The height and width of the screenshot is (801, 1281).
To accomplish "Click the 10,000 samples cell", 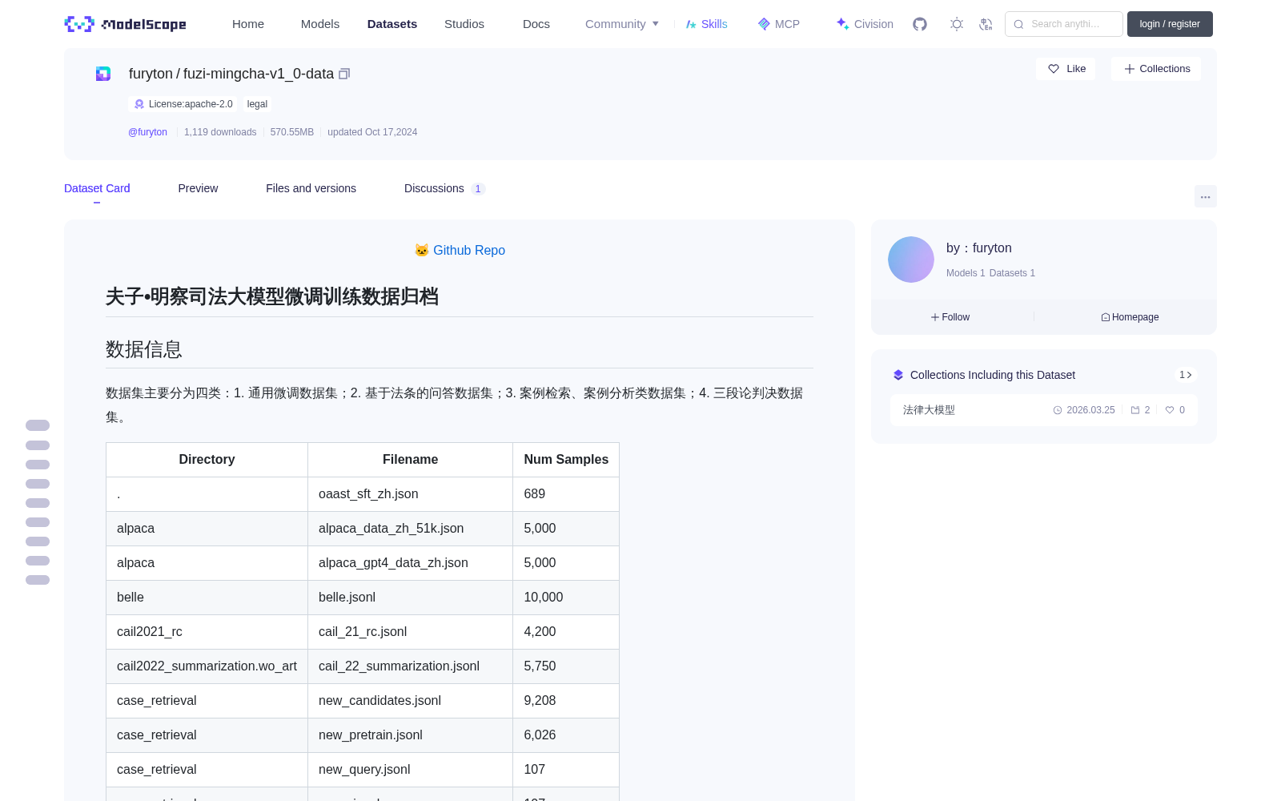I will click(x=566, y=598).
